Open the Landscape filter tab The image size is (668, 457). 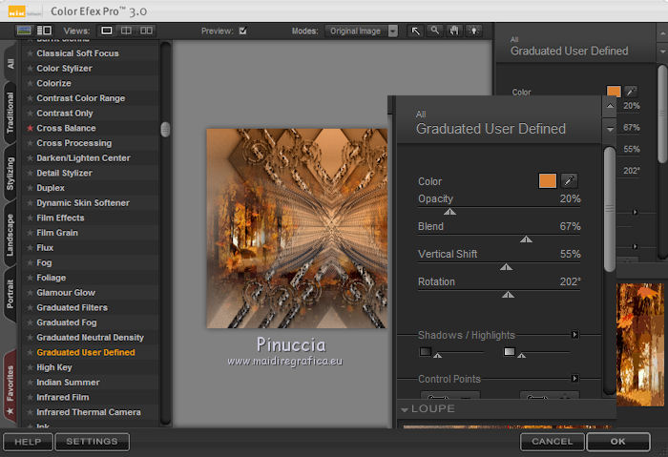(x=10, y=234)
